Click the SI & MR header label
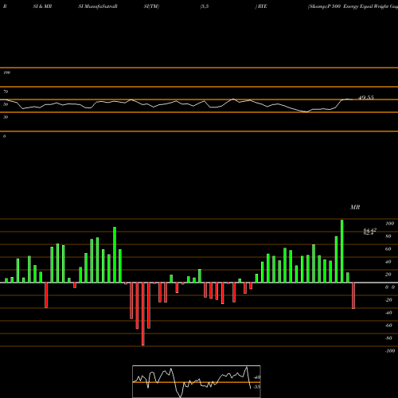 pyautogui.click(x=42, y=6)
